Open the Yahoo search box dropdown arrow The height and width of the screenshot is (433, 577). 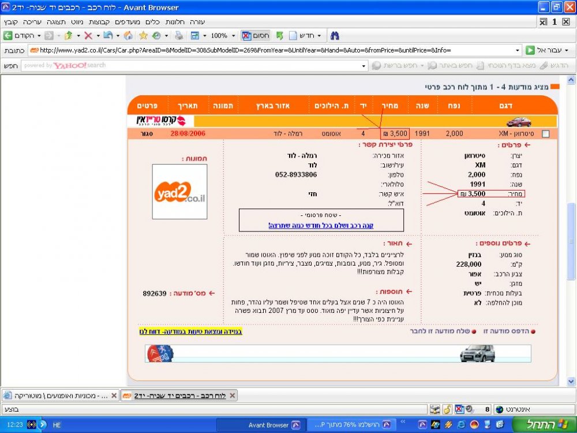(364, 66)
